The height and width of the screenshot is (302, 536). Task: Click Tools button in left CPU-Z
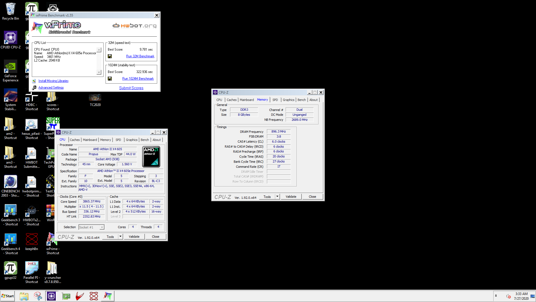(110, 237)
